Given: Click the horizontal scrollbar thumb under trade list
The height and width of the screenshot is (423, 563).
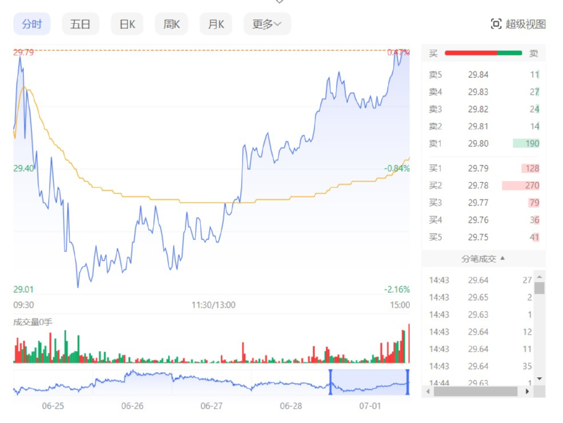Looking at the screenshot, I should coord(475,391).
